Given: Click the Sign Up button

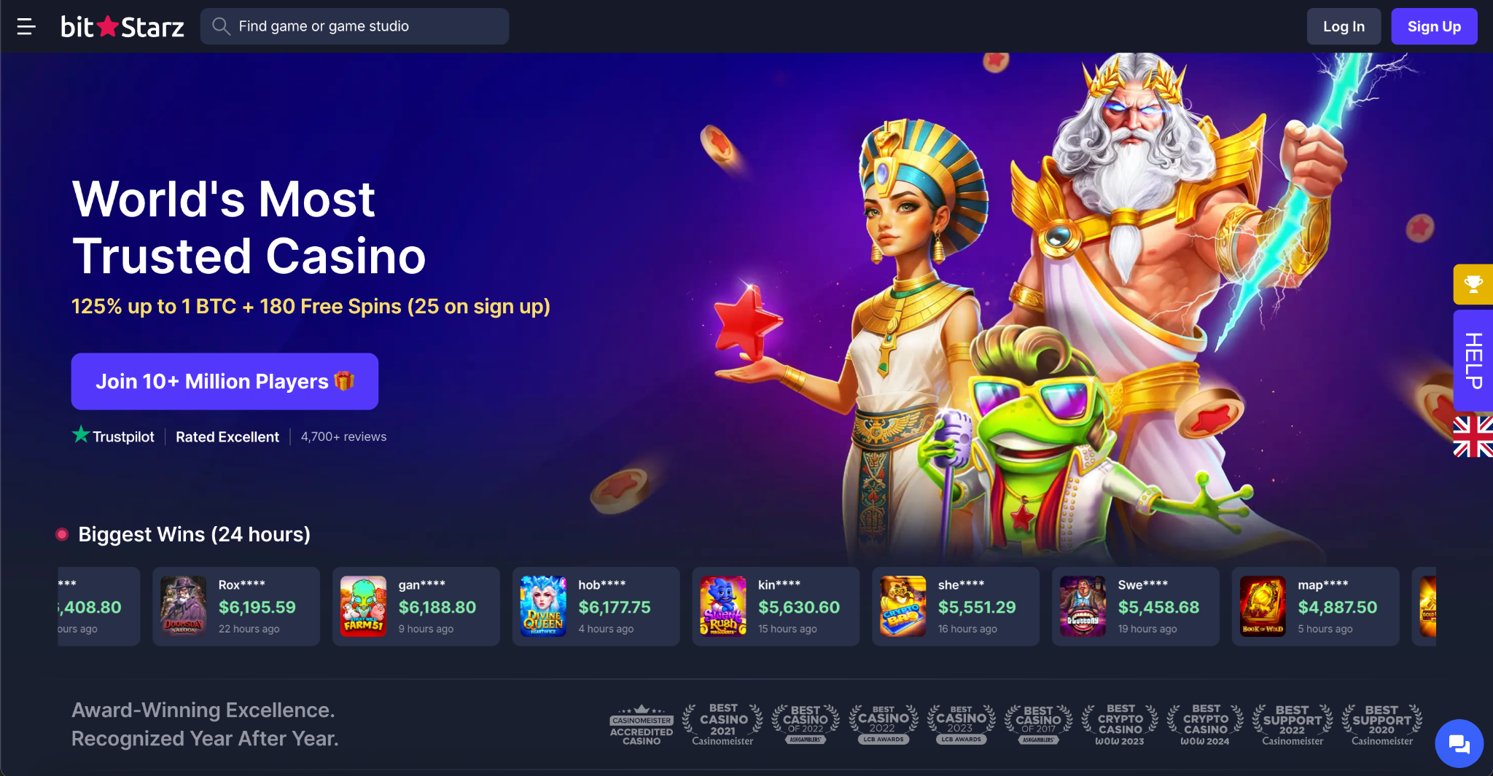Looking at the screenshot, I should point(1434,27).
